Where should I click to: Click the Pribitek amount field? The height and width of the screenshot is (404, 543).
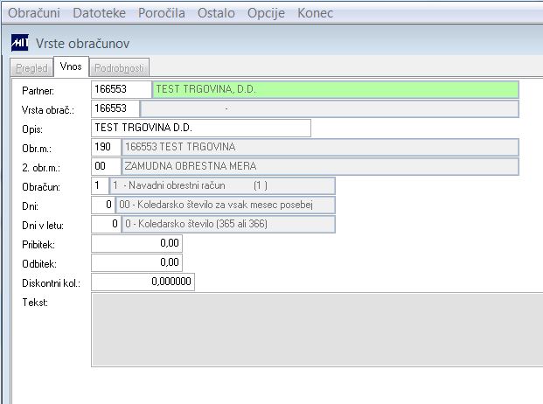[x=136, y=243]
